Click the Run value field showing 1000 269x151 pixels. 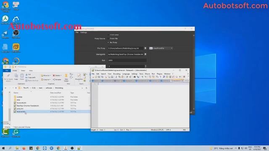coord(127,60)
